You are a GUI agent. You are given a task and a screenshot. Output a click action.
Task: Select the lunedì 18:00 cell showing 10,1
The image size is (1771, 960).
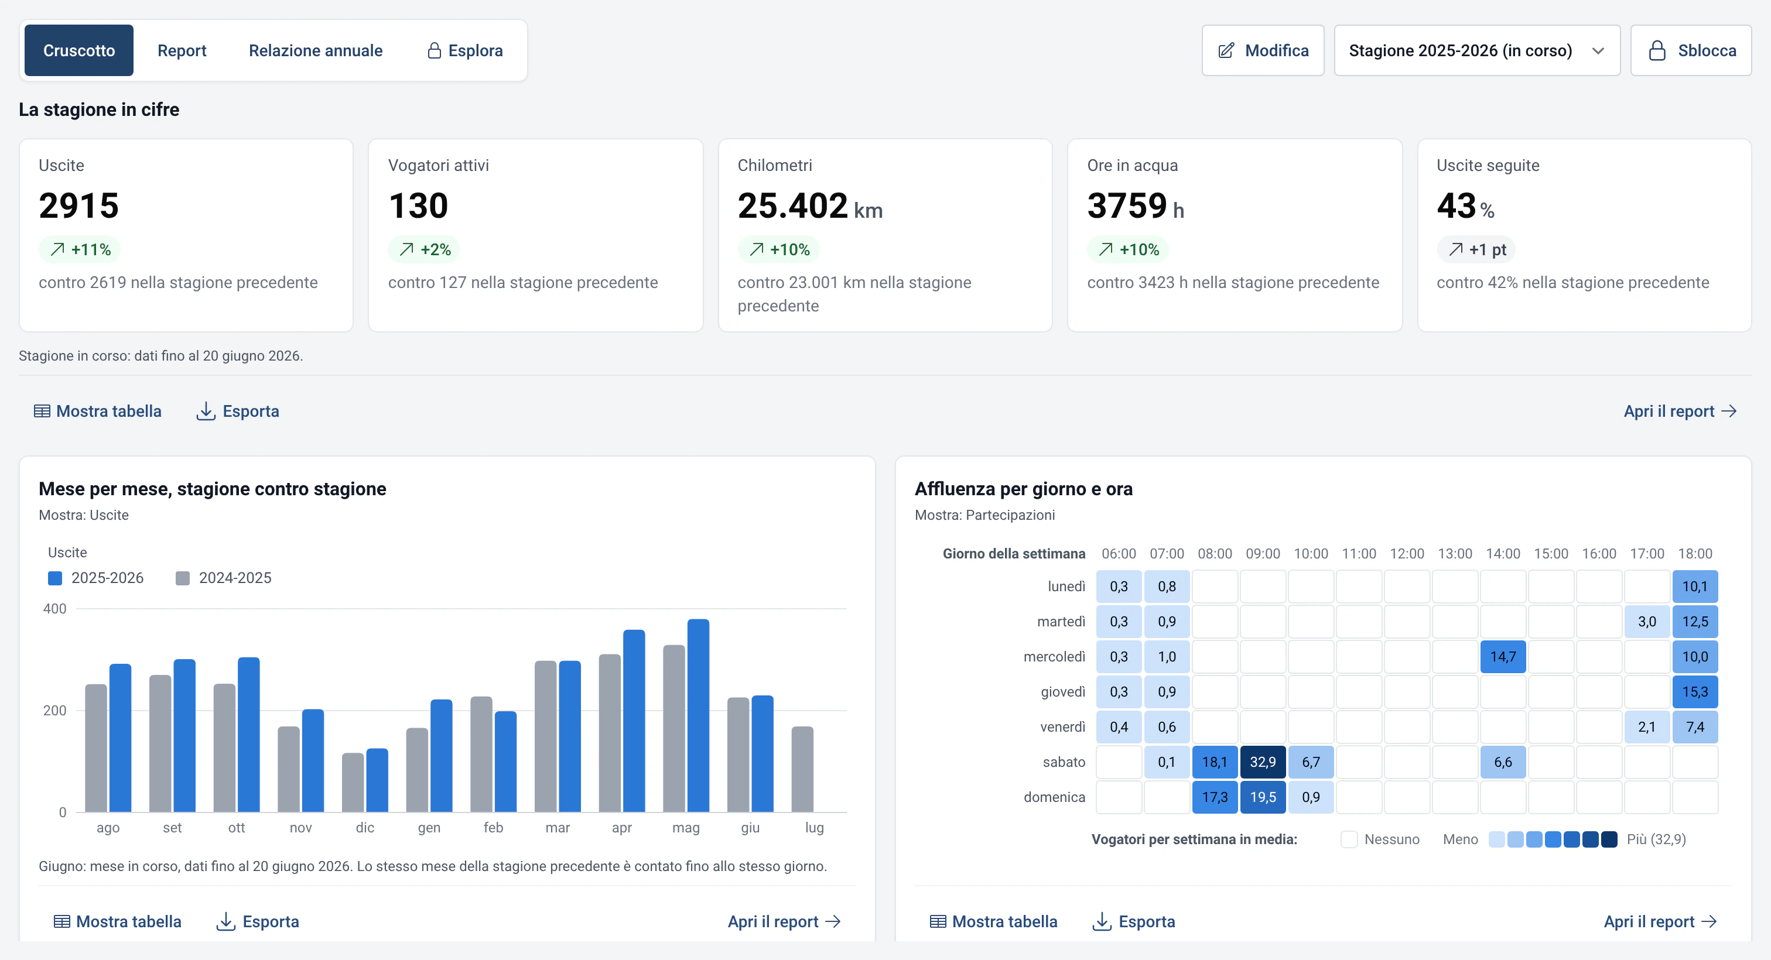point(1695,587)
